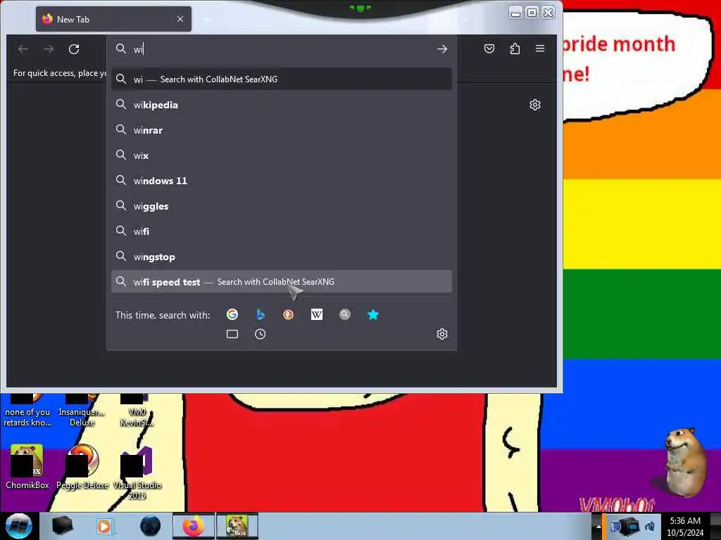
Task: Search open tabs with the tab icon
Action: pos(232,334)
